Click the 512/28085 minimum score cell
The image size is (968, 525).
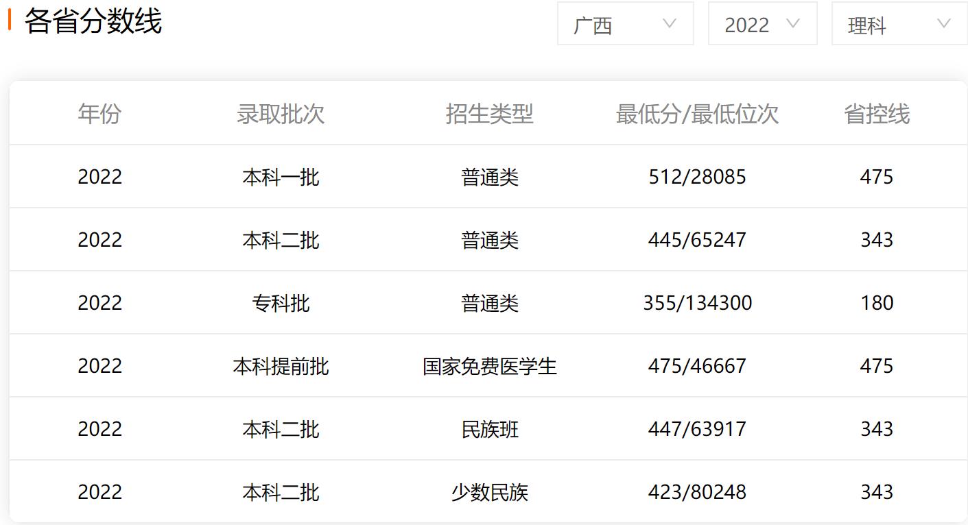click(697, 177)
